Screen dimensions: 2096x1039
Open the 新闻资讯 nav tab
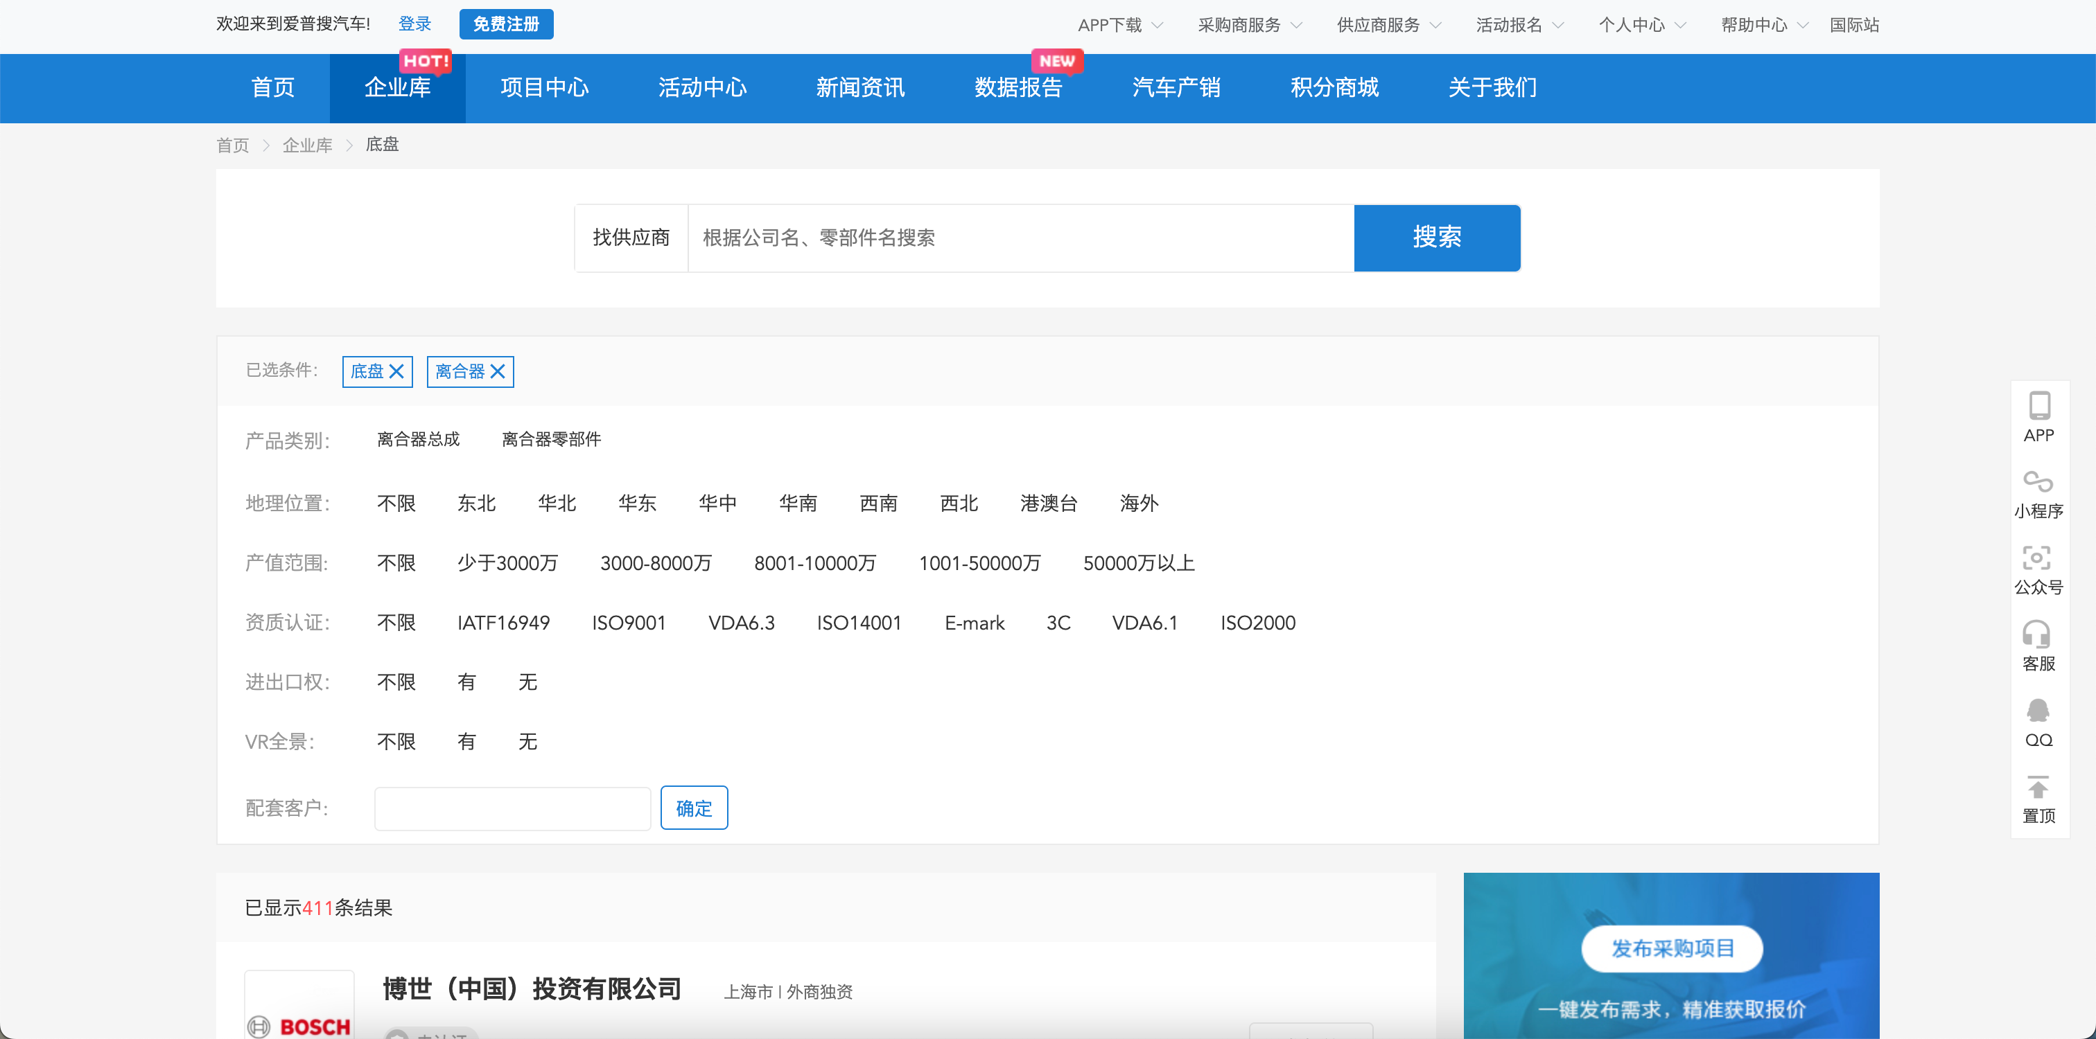coord(860,88)
